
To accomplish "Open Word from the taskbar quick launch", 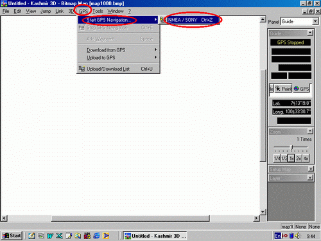I will (50, 236).
